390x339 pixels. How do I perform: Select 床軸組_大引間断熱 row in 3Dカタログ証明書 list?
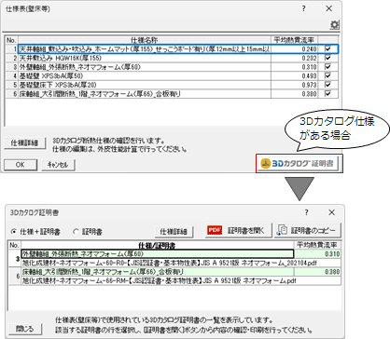tap(158, 272)
